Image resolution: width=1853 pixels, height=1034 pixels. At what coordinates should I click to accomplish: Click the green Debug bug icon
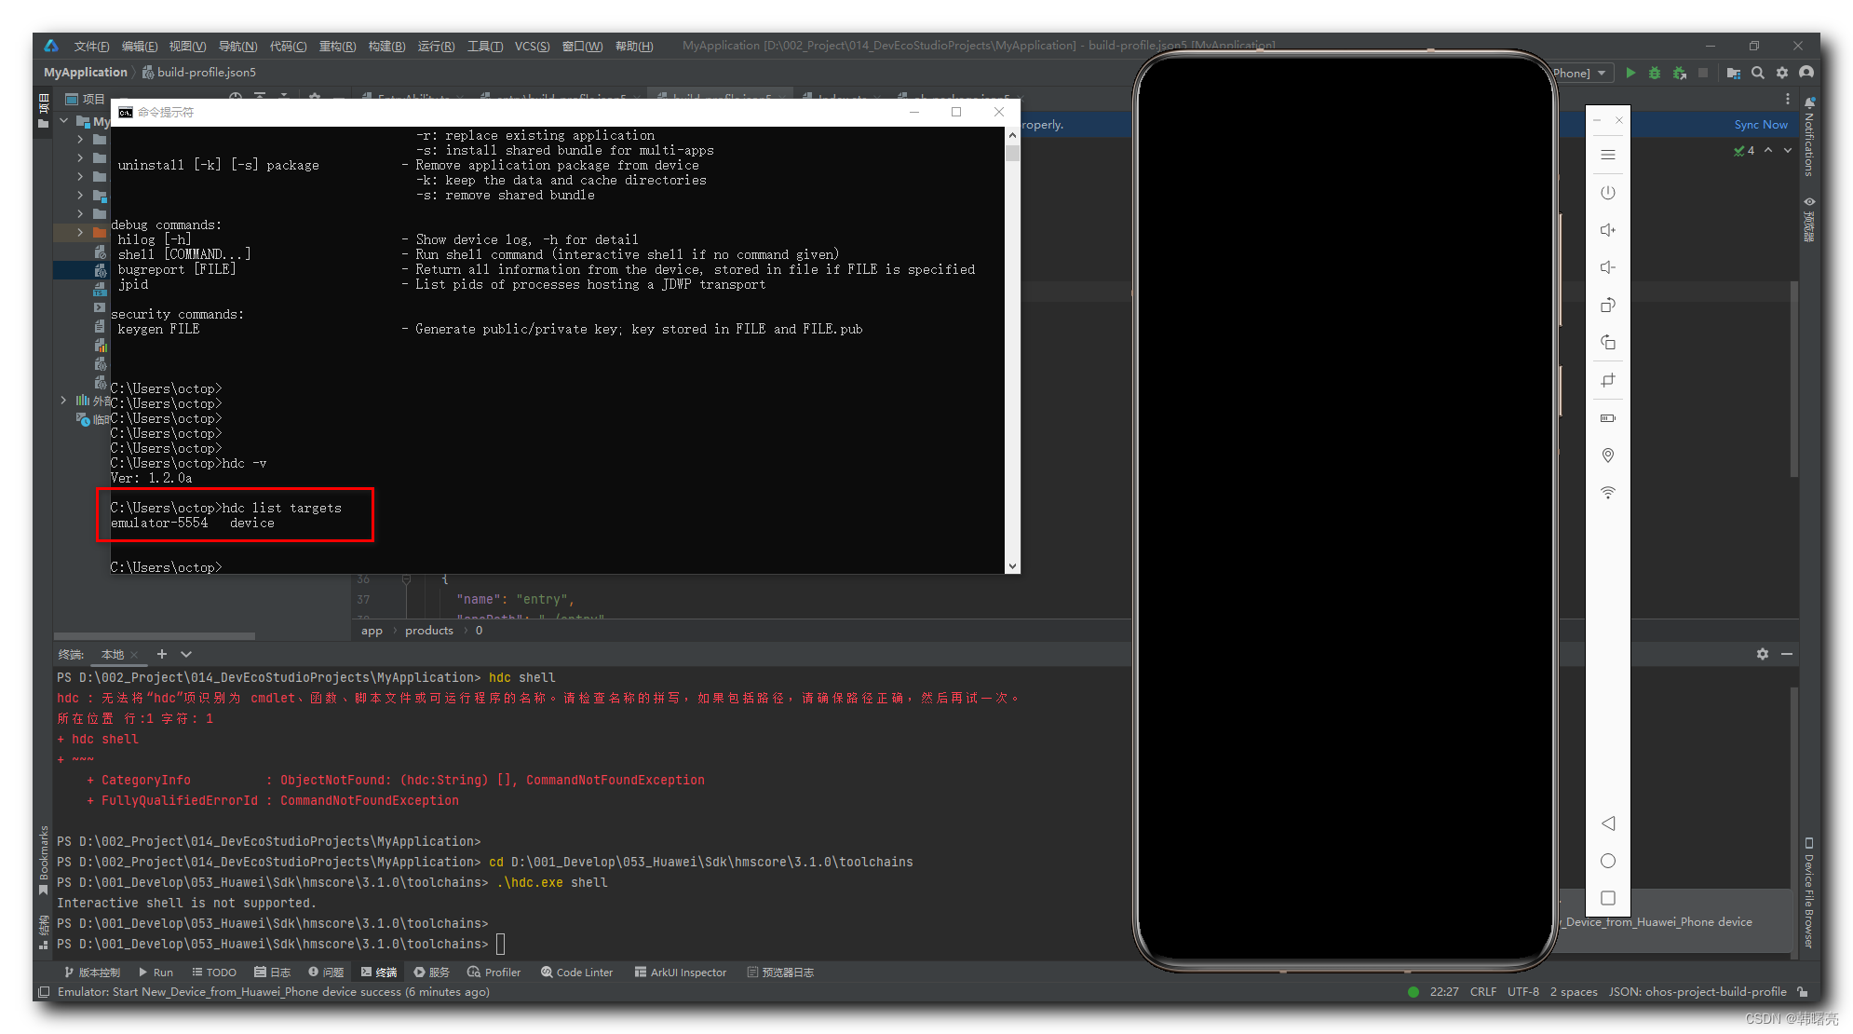1655,73
